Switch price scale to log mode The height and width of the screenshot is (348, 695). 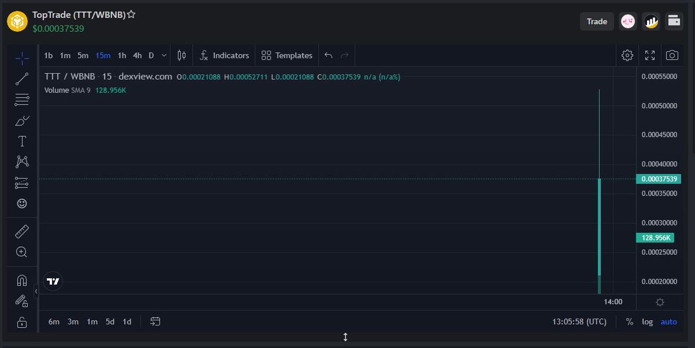point(647,321)
